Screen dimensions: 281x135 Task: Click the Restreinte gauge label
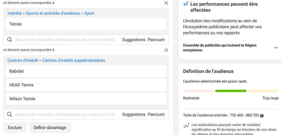(x=191, y=98)
